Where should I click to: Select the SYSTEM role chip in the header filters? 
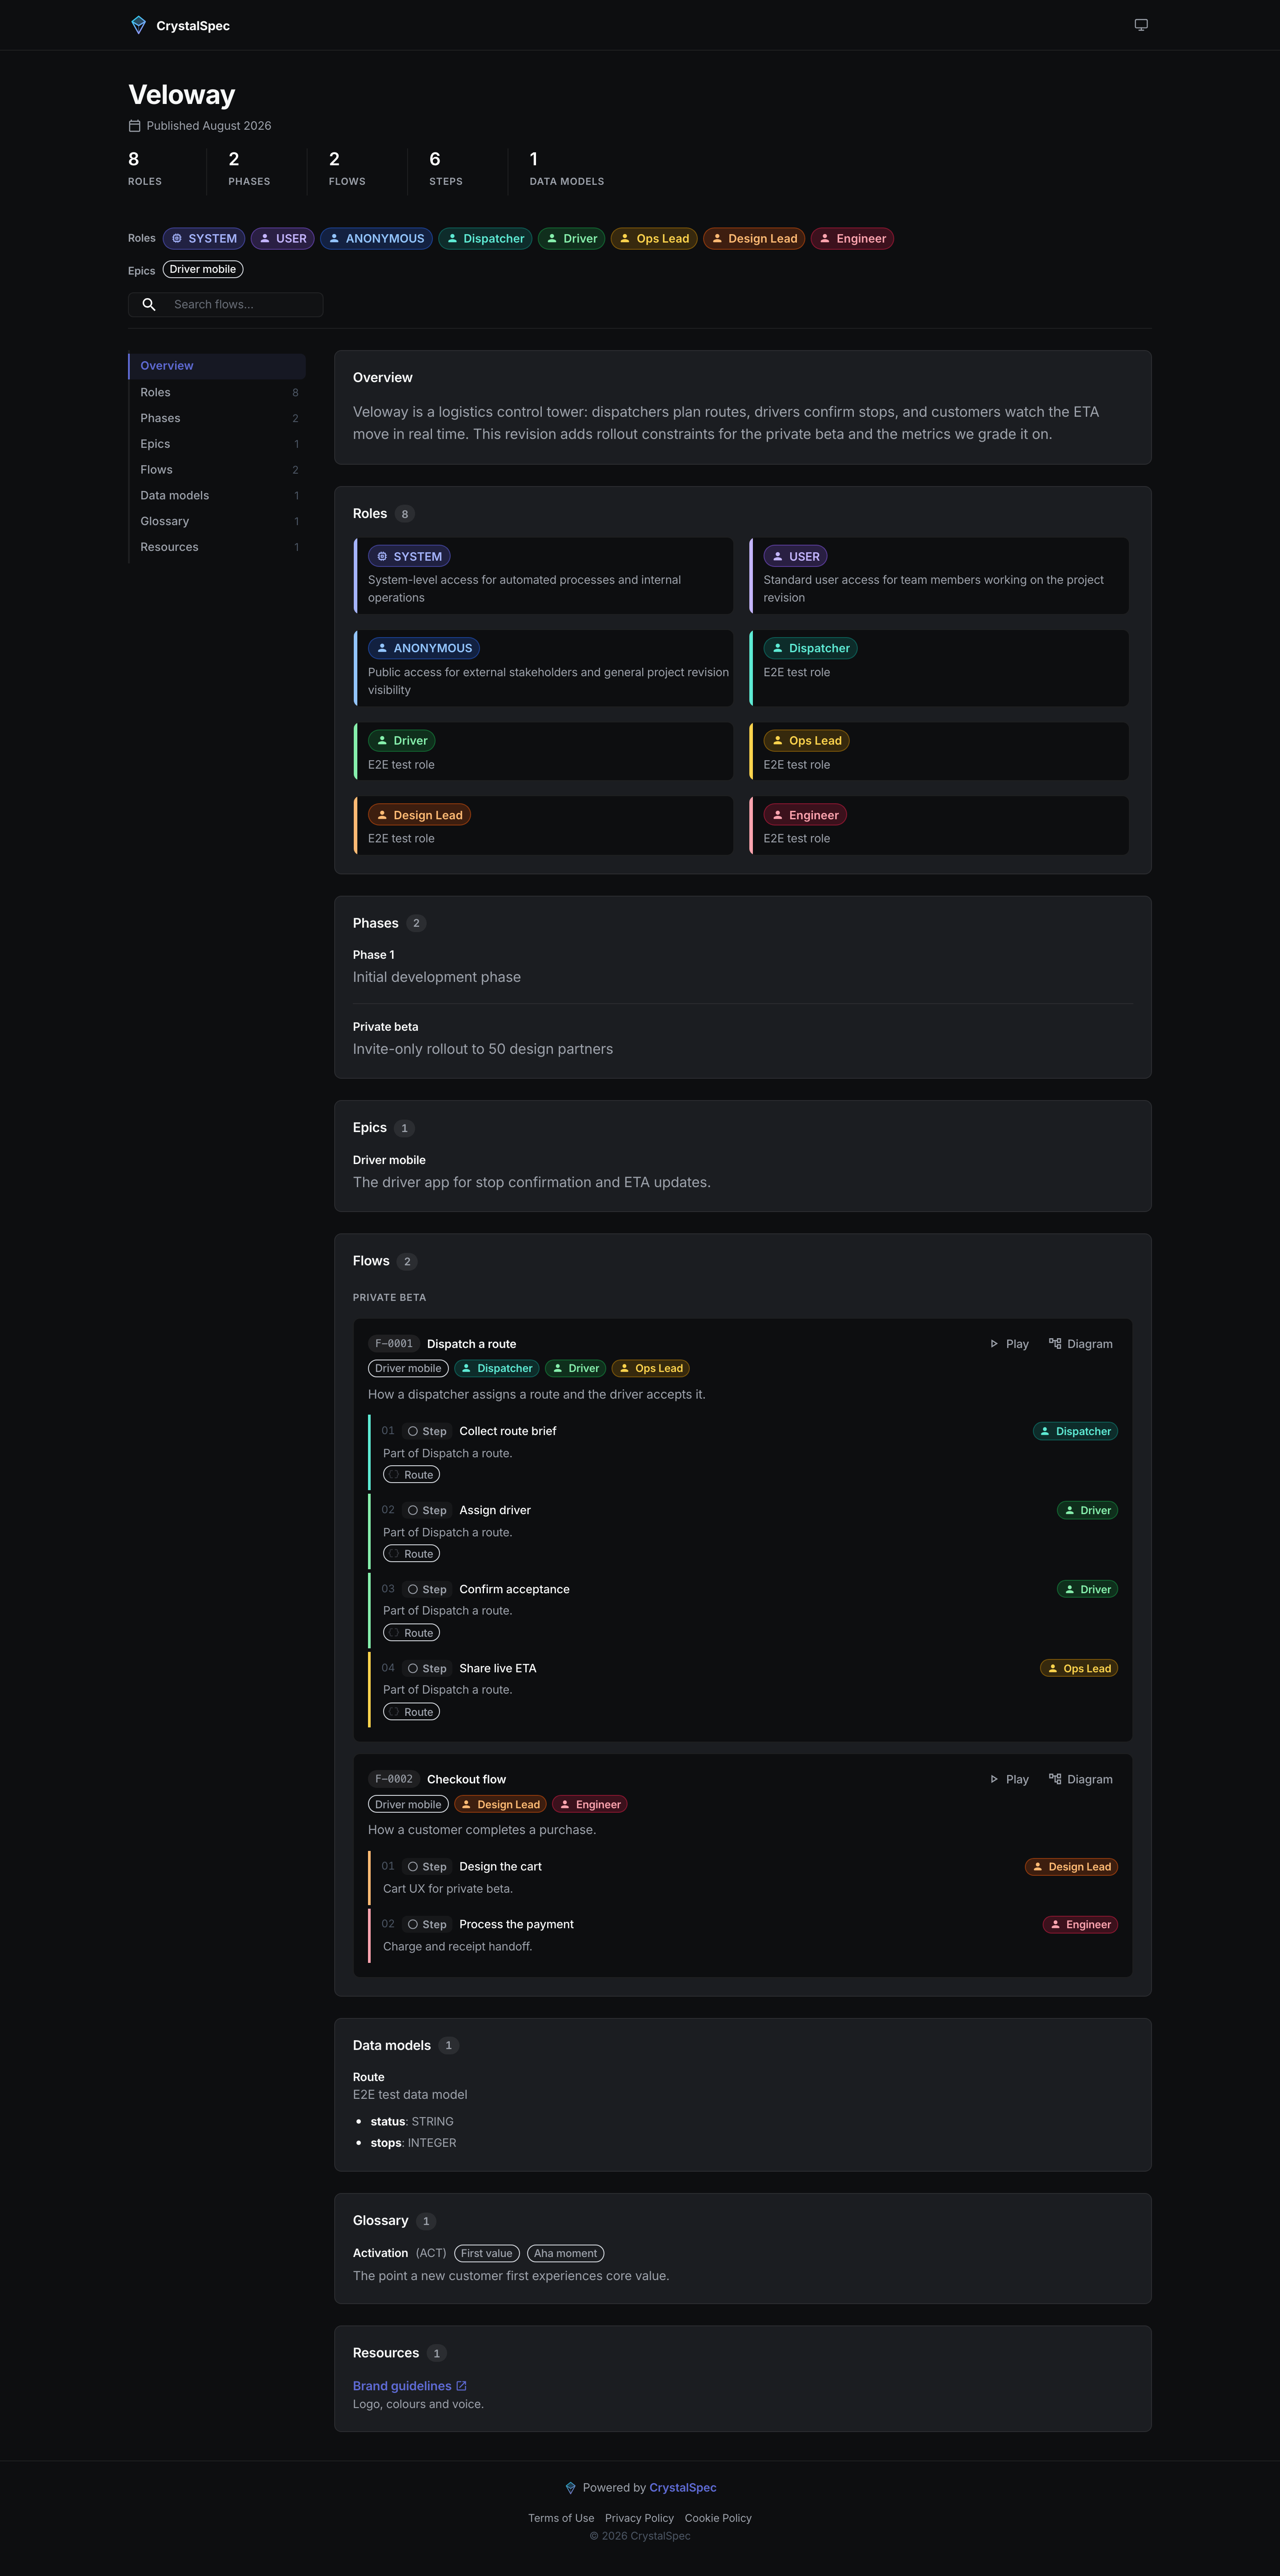pos(204,239)
